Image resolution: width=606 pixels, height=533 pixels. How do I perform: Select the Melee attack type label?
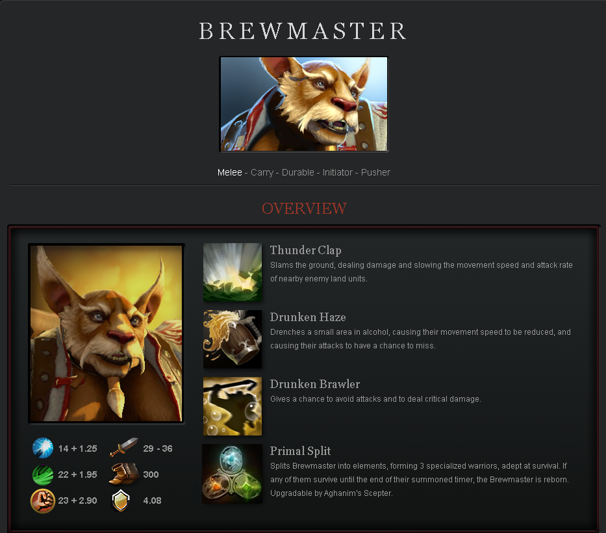(229, 172)
